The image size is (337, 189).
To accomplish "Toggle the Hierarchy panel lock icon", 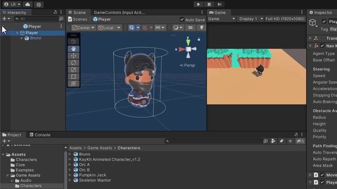I will coord(55,12).
